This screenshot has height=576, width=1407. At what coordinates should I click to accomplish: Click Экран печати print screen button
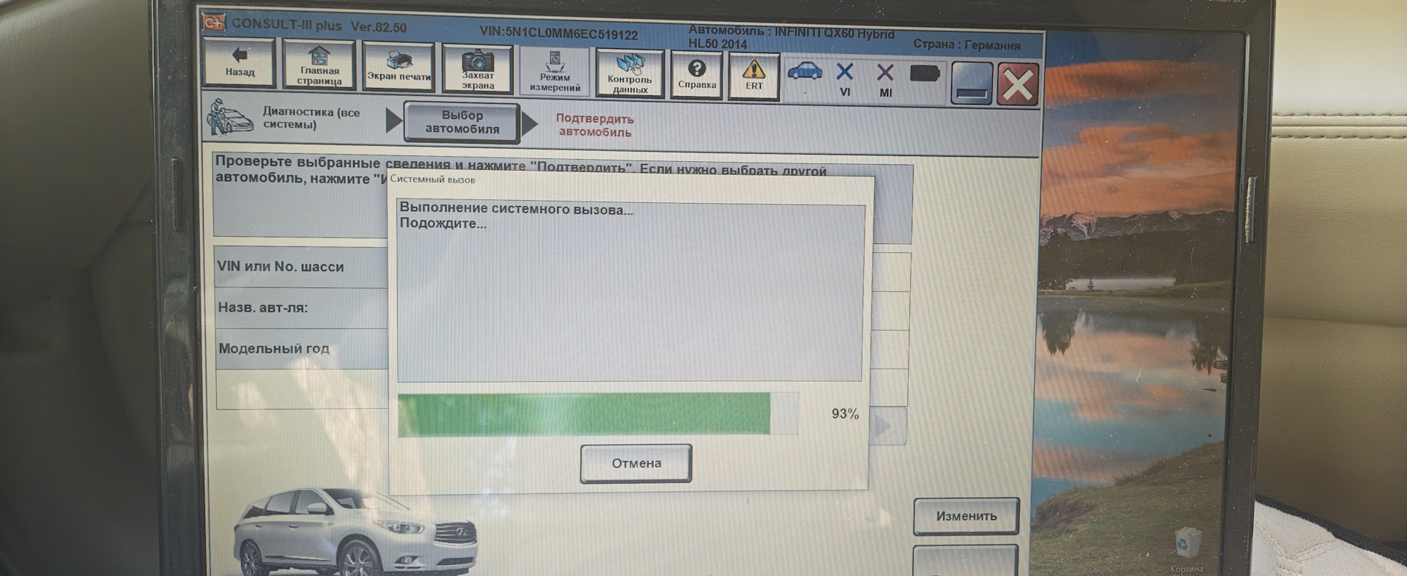399,67
